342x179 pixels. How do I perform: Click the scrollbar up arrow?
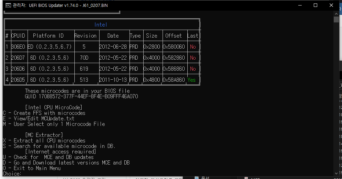click(336, 13)
